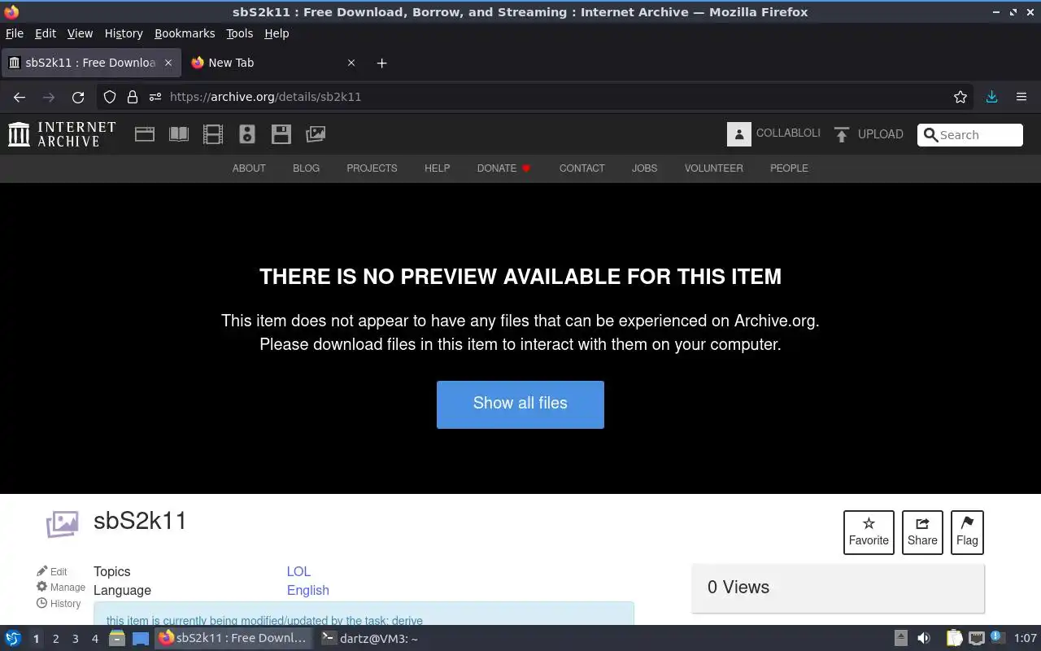Open the Bookmarks menu
Image resolution: width=1041 pixels, height=651 pixels.
coord(185,33)
